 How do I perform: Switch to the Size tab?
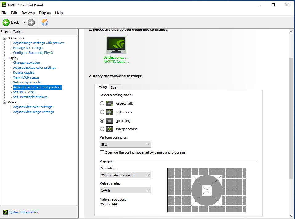click(113, 87)
